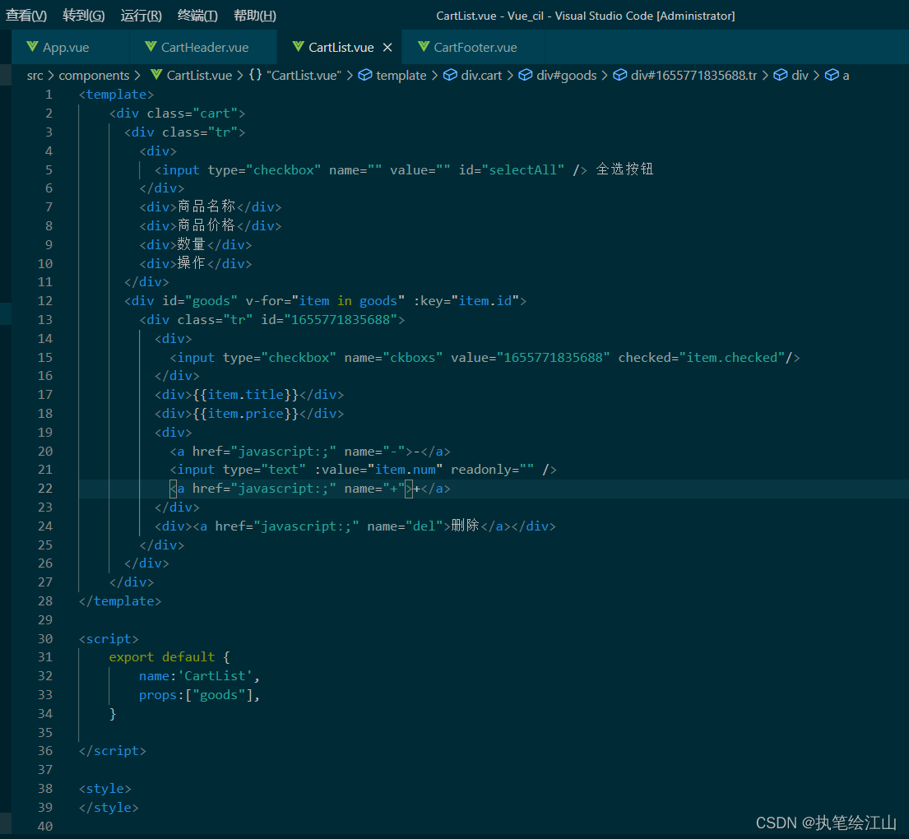Click the cube icon beside the a breadcrumb
This screenshot has height=839, width=909.
832,76
